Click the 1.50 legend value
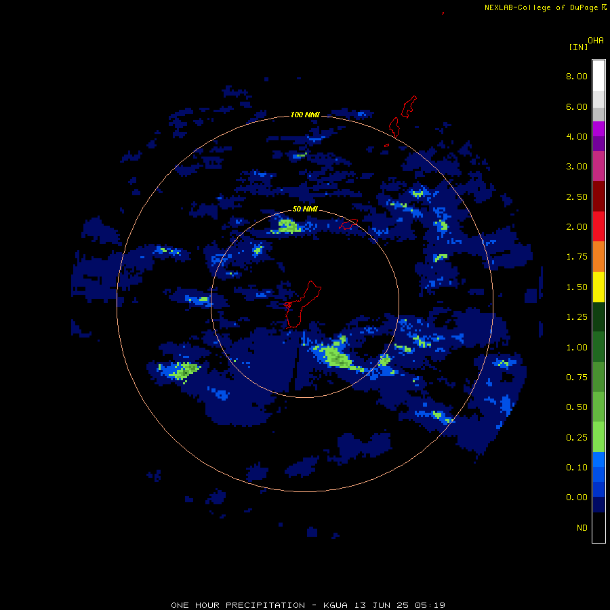 [577, 287]
